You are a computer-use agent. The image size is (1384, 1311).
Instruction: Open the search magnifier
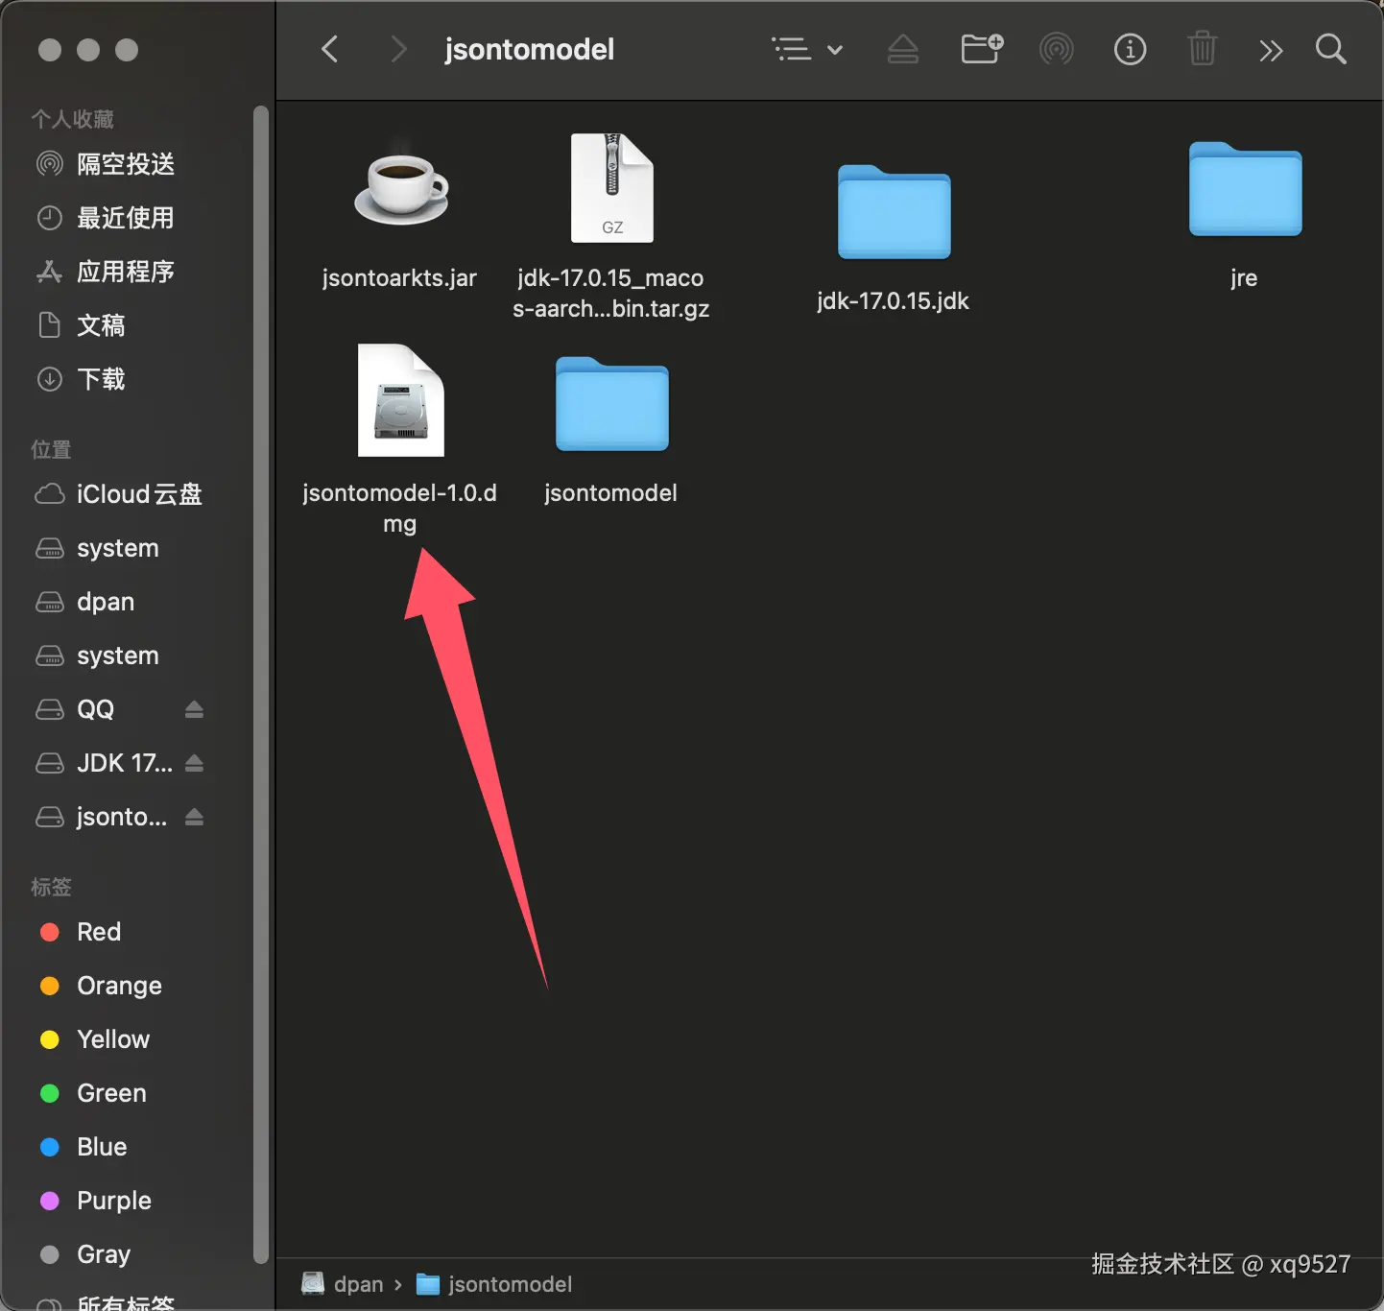tap(1331, 49)
